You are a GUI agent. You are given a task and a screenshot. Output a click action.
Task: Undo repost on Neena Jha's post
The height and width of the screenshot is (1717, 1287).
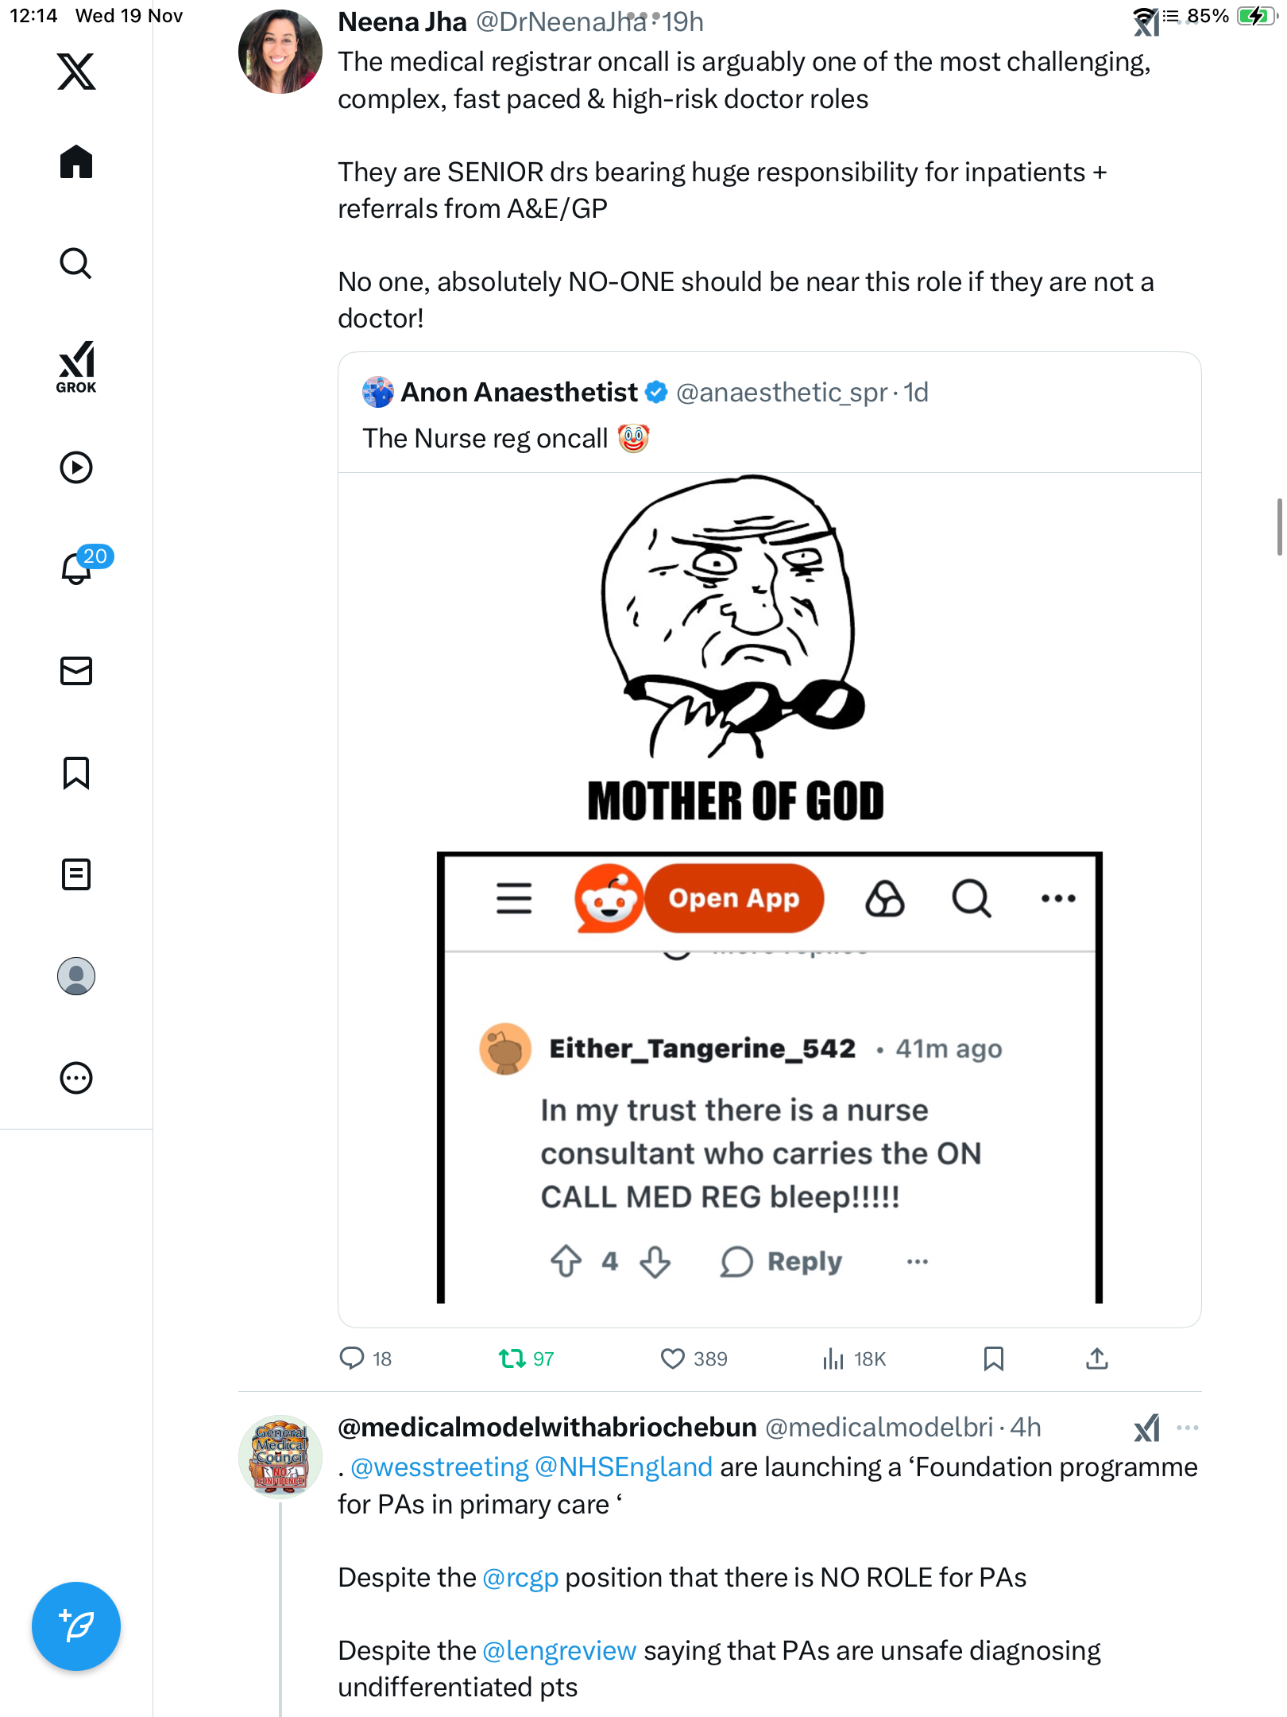[x=512, y=1358]
